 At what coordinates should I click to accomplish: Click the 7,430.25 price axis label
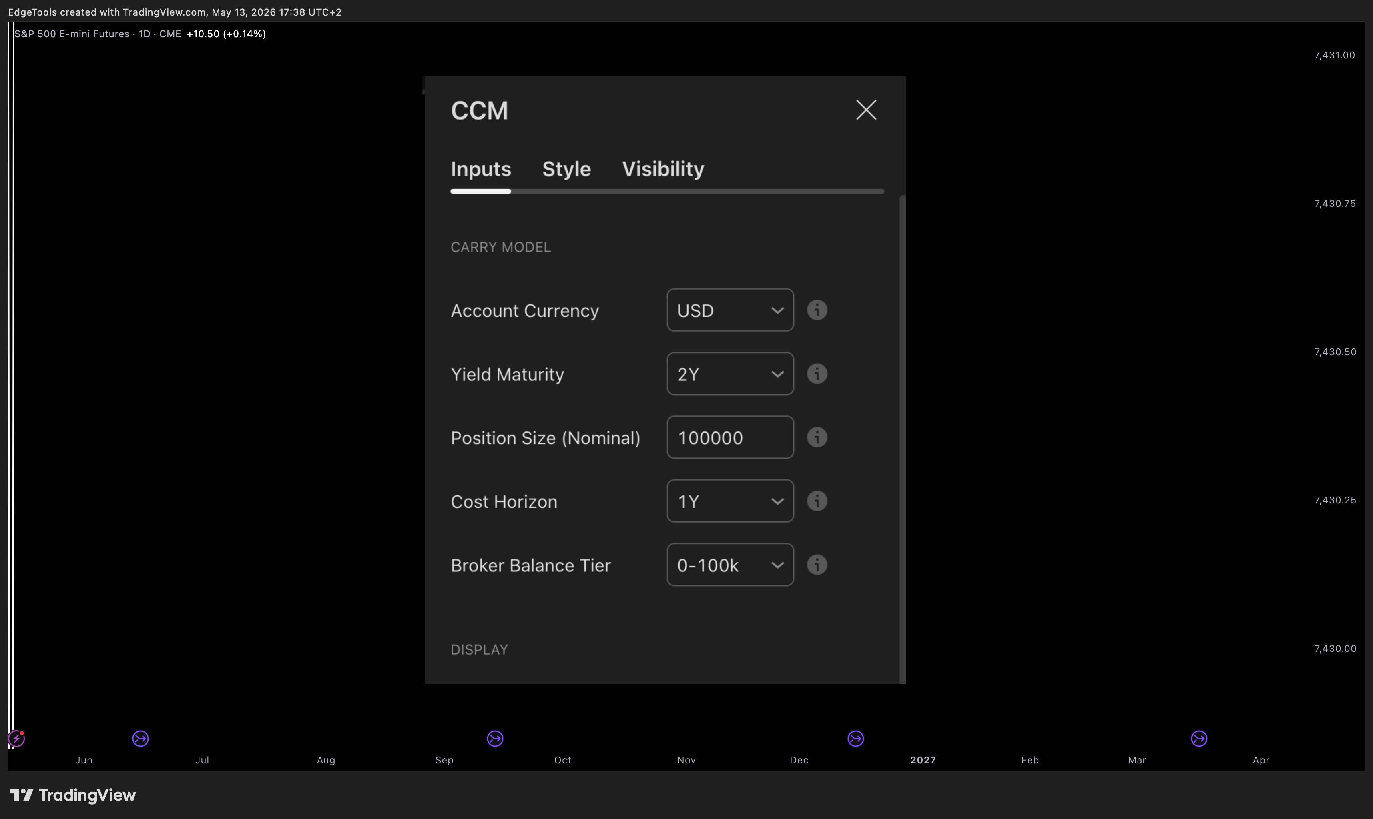1335,501
